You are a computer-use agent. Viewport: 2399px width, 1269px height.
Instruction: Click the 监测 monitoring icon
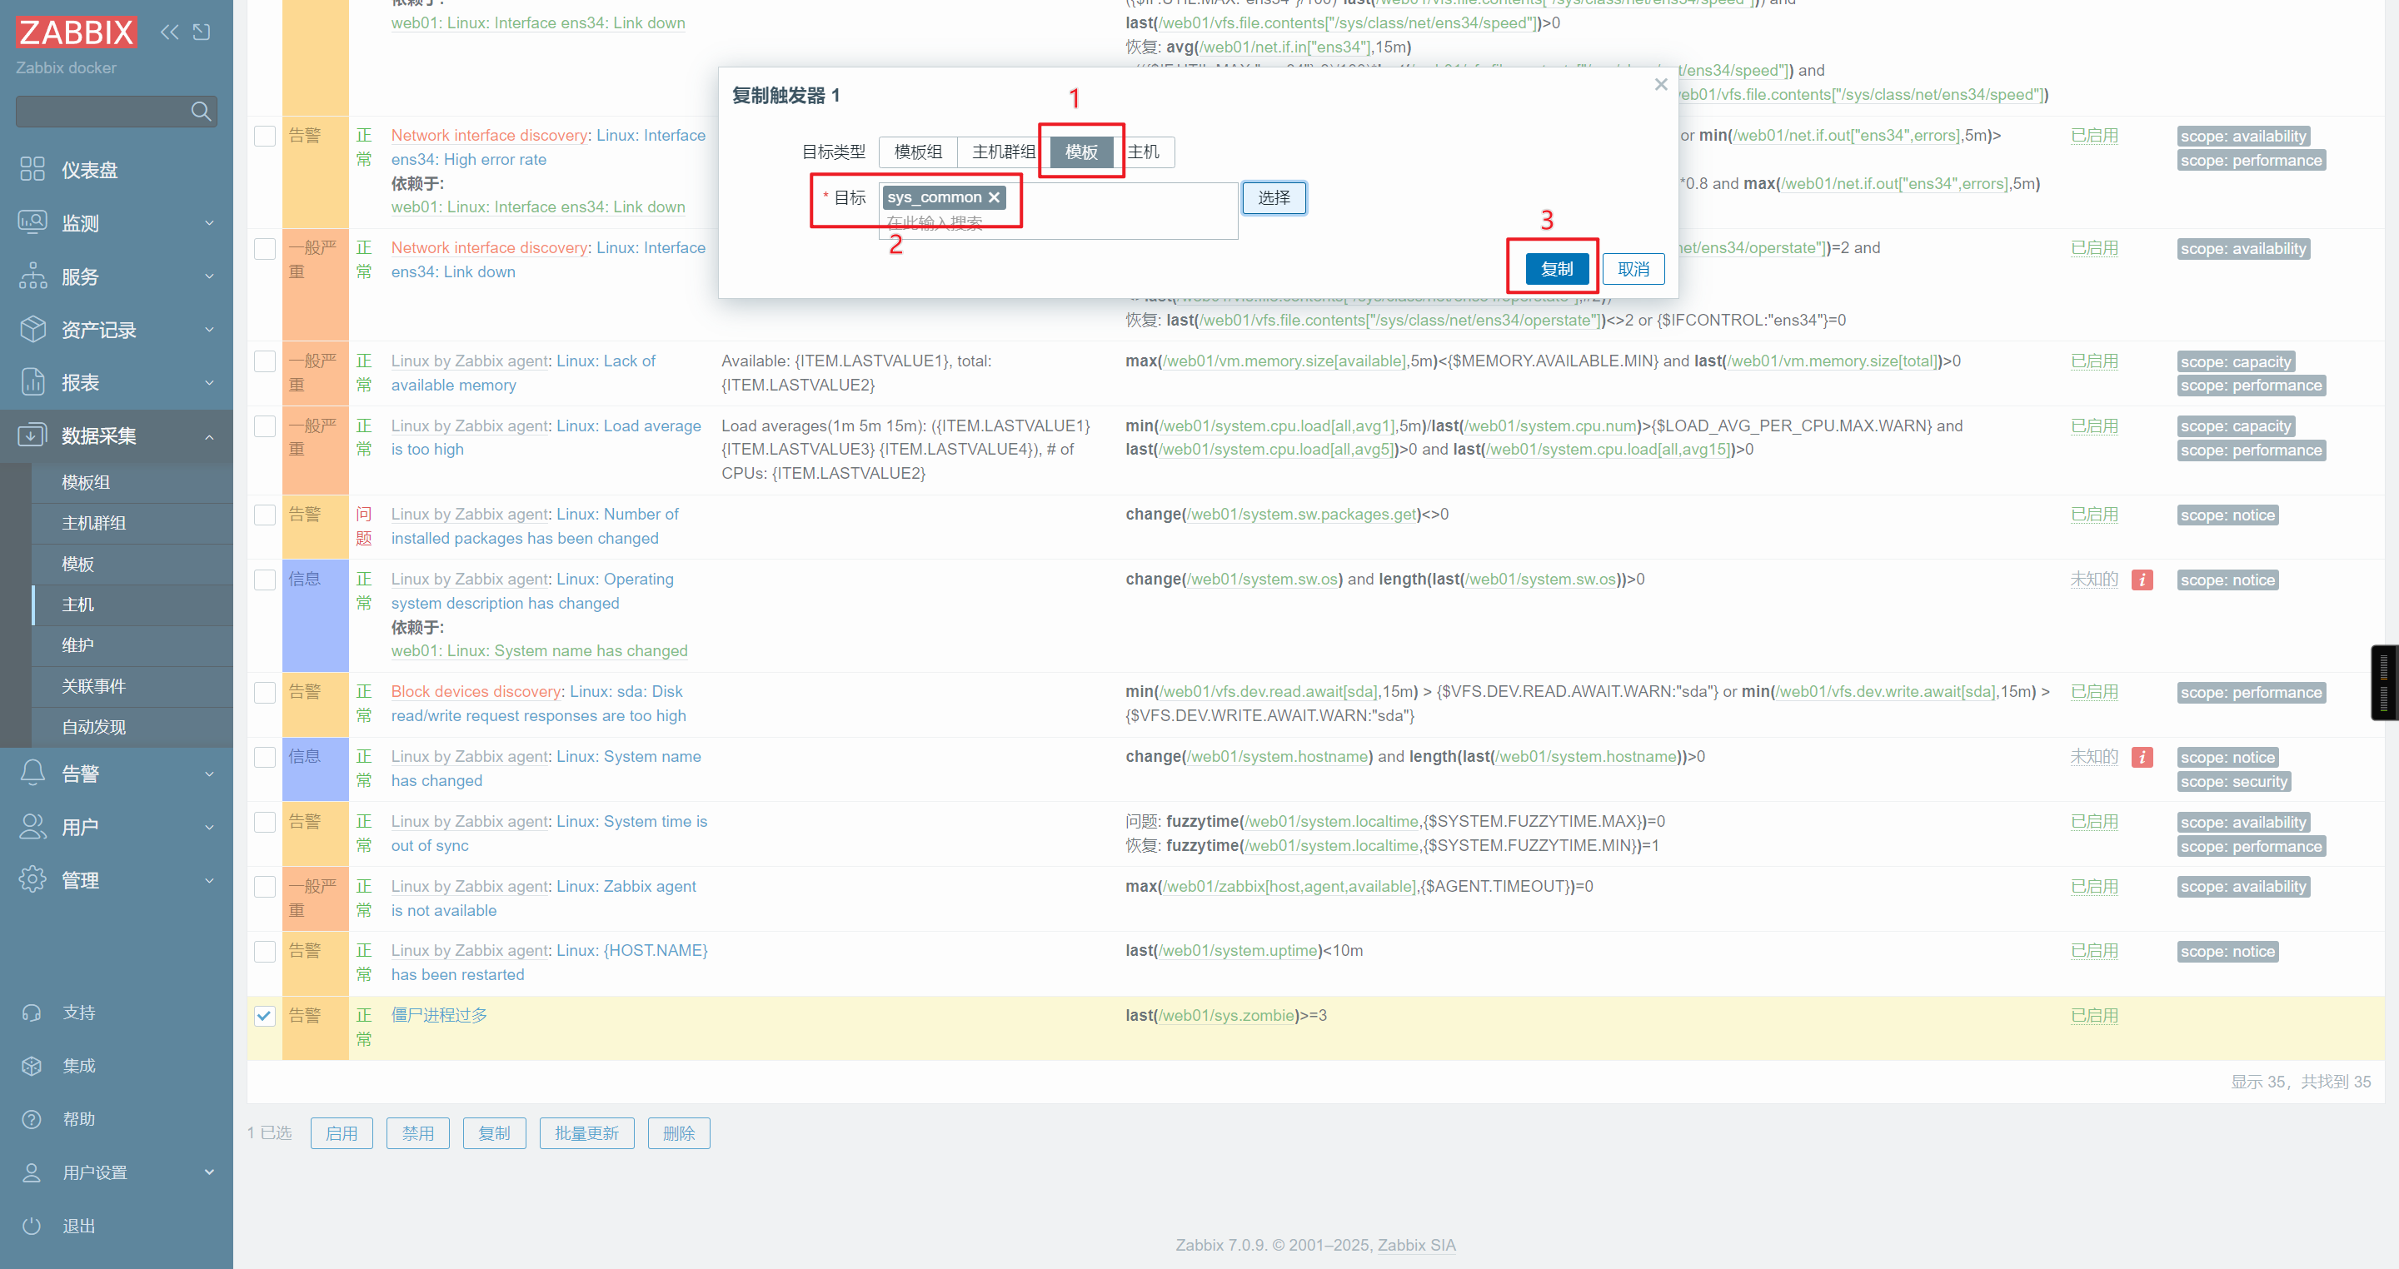pyautogui.click(x=32, y=222)
